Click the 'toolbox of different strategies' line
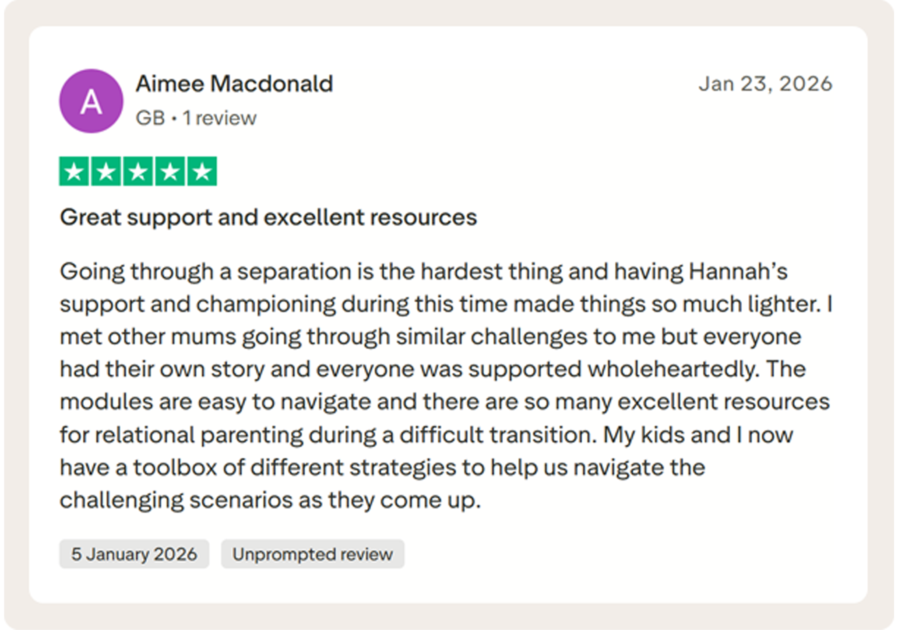This screenshot has width=898, height=630. [383, 468]
